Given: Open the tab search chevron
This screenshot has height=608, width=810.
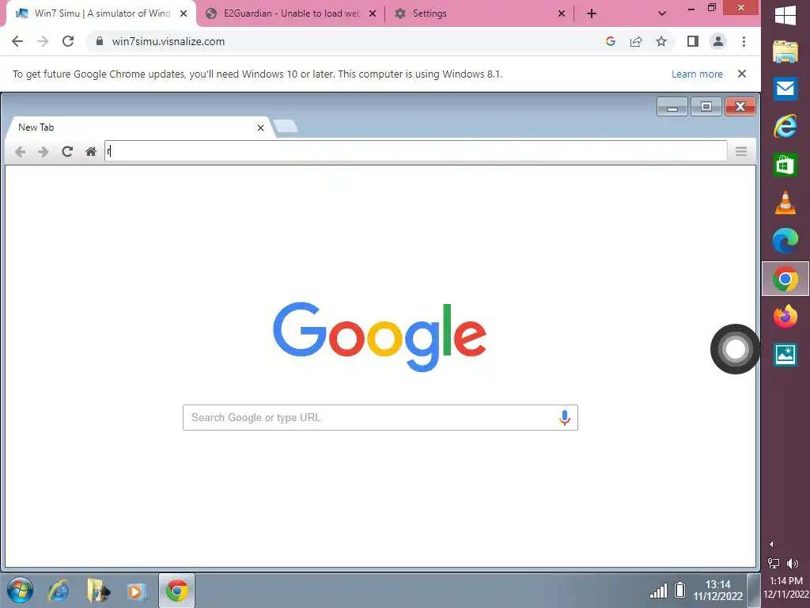Looking at the screenshot, I should (x=662, y=13).
